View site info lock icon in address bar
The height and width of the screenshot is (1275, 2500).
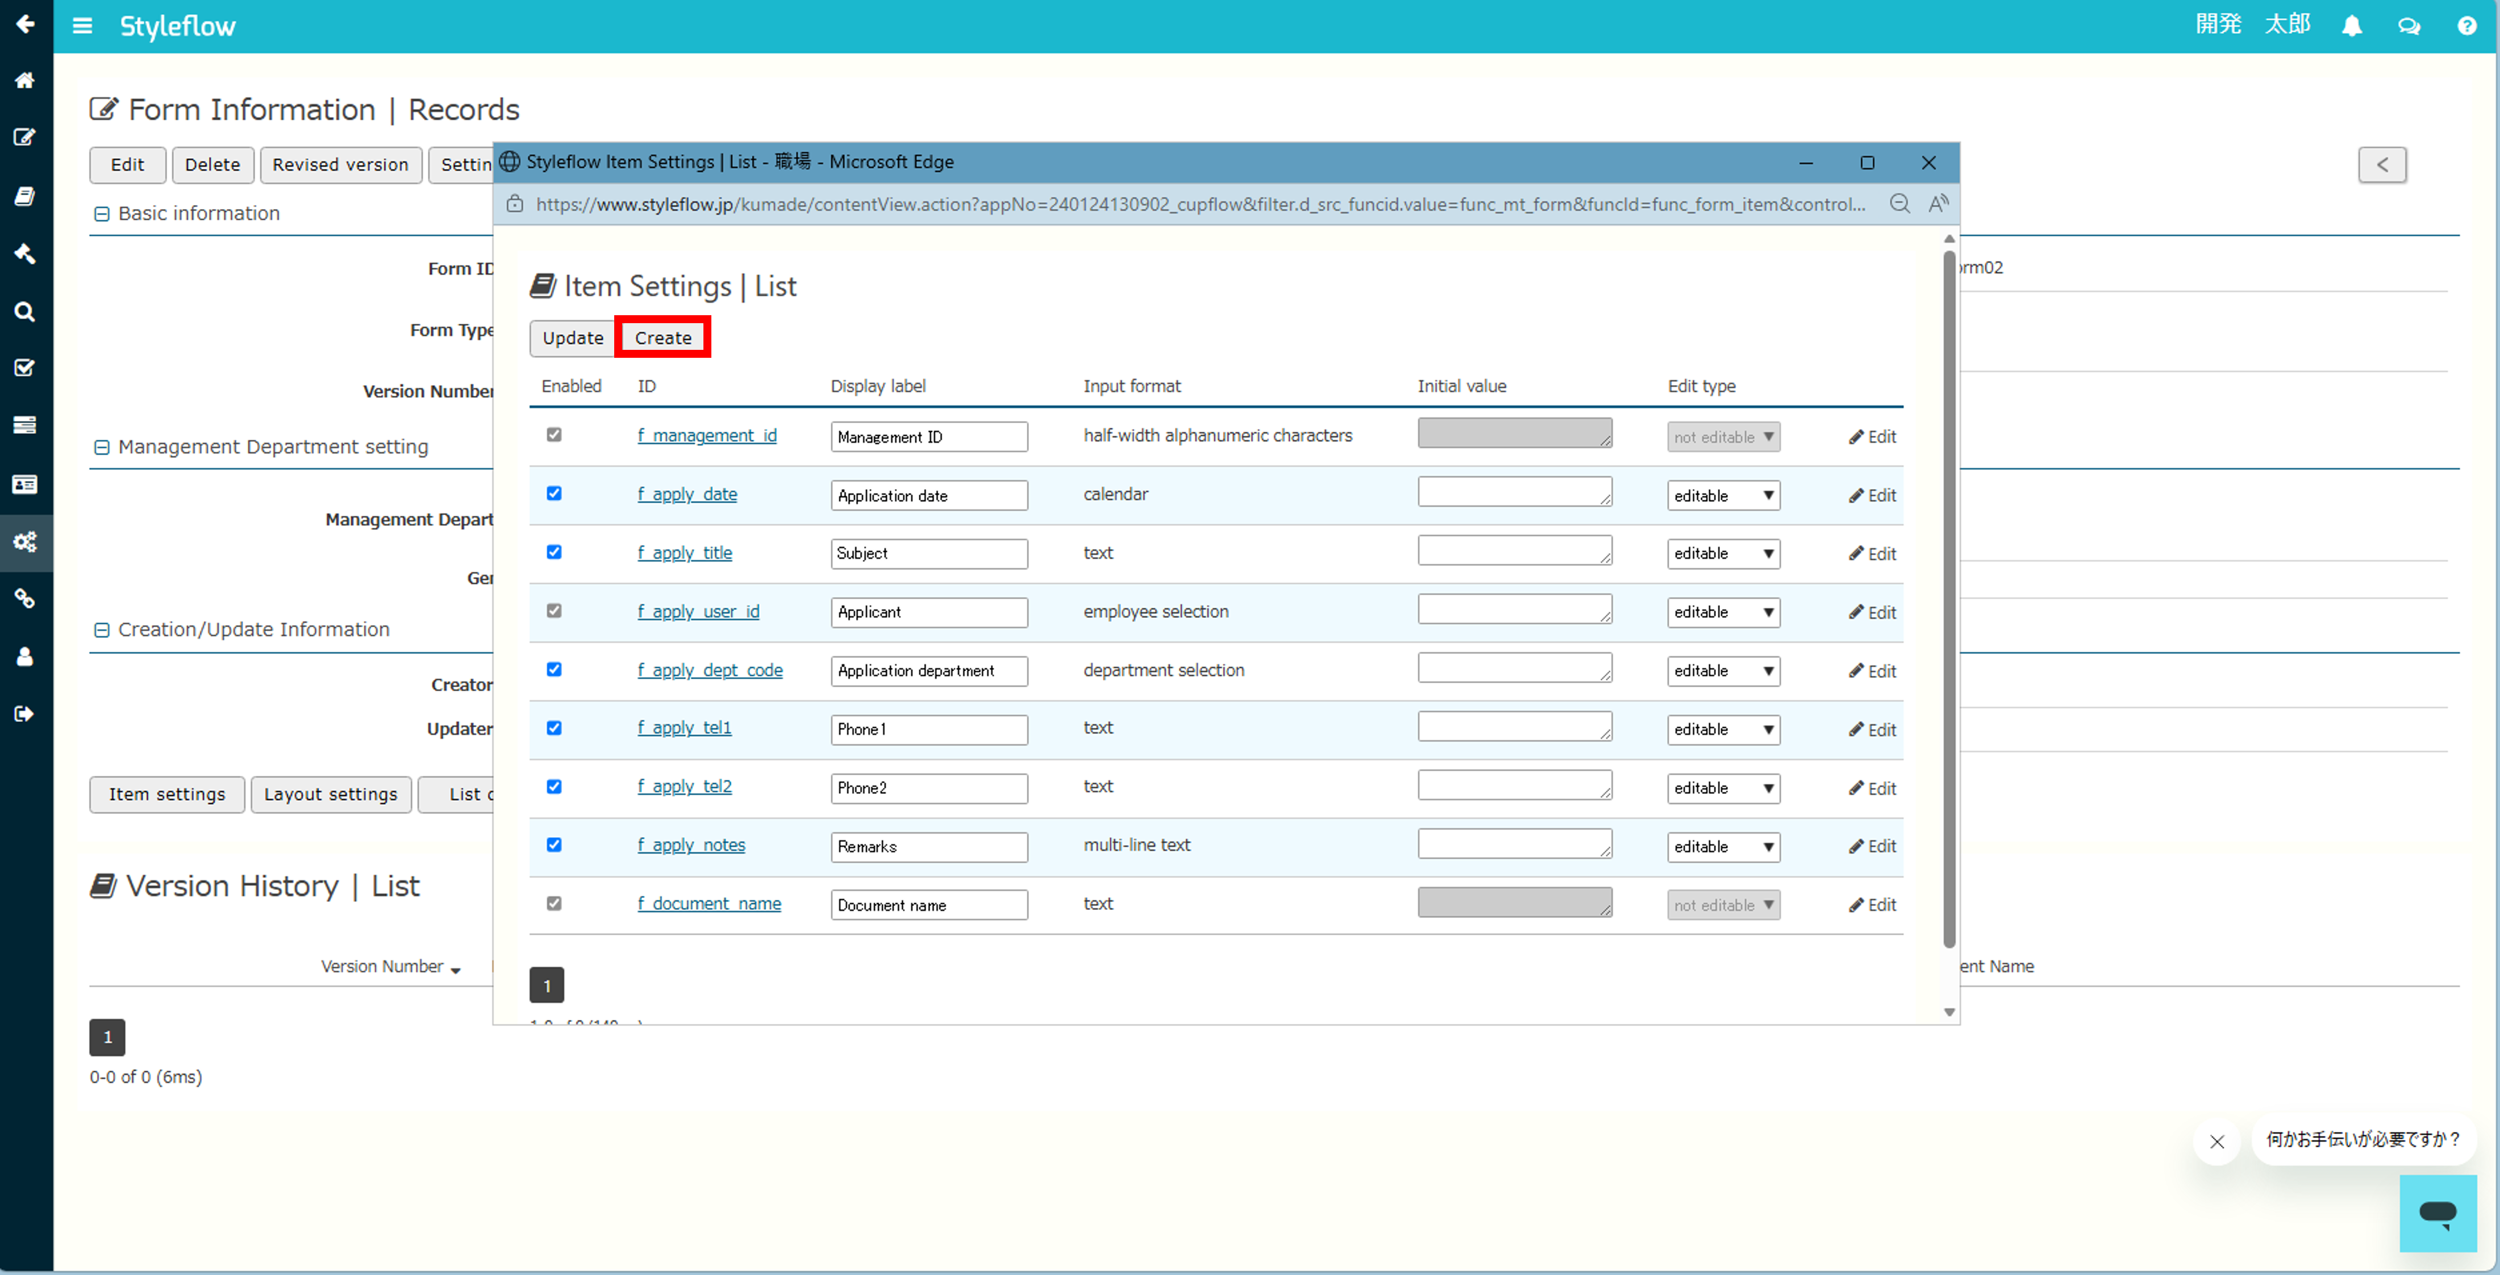point(515,204)
